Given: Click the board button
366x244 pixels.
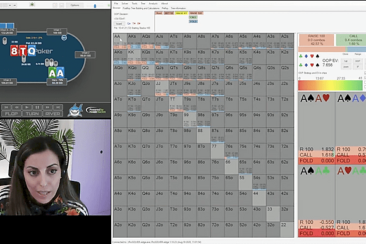Looking at the screenshot, I should (119, 23).
